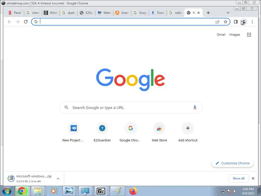261x196 pixels.
Task: Open the Chrome profile menu
Action: click(x=244, y=22)
